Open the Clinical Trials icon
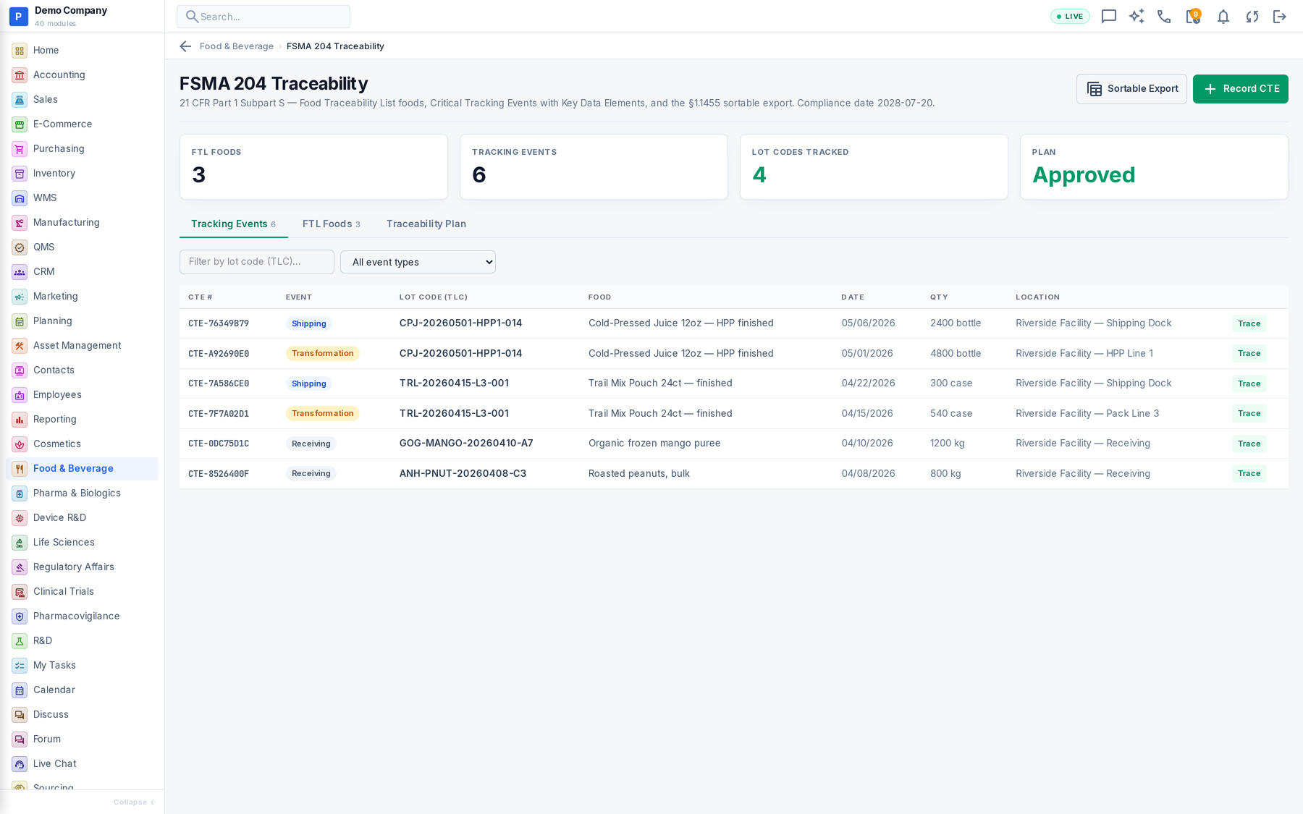 (x=20, y=592)
